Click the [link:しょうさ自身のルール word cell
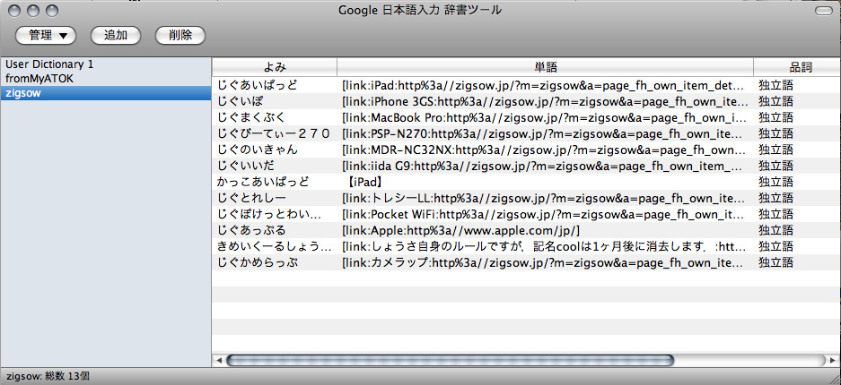Screen dimensions: 841x385 pos(546,246)
